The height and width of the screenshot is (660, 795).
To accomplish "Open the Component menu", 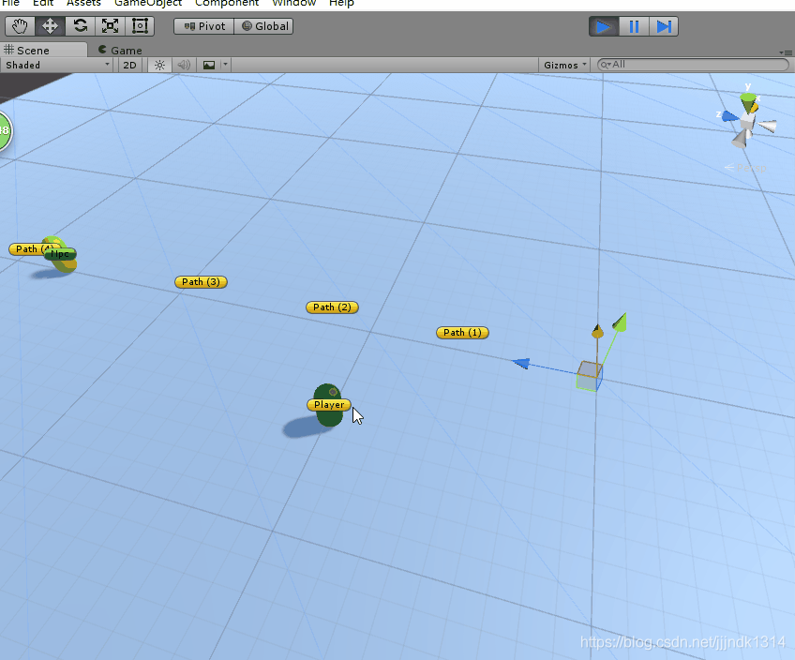I will coord(227,3).
